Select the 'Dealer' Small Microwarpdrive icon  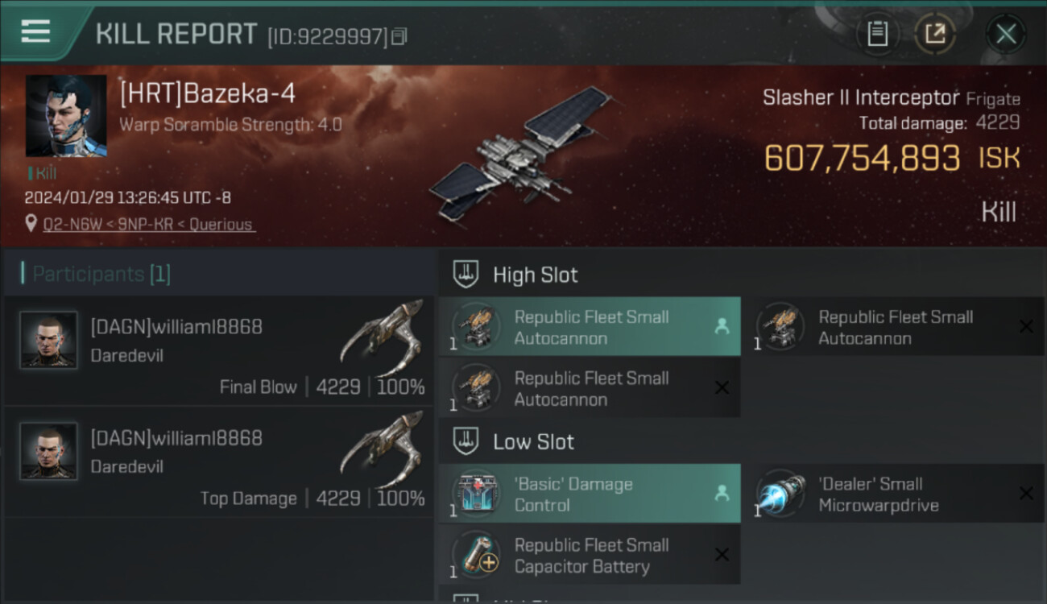pyautogui.click(x=780, y=494)
